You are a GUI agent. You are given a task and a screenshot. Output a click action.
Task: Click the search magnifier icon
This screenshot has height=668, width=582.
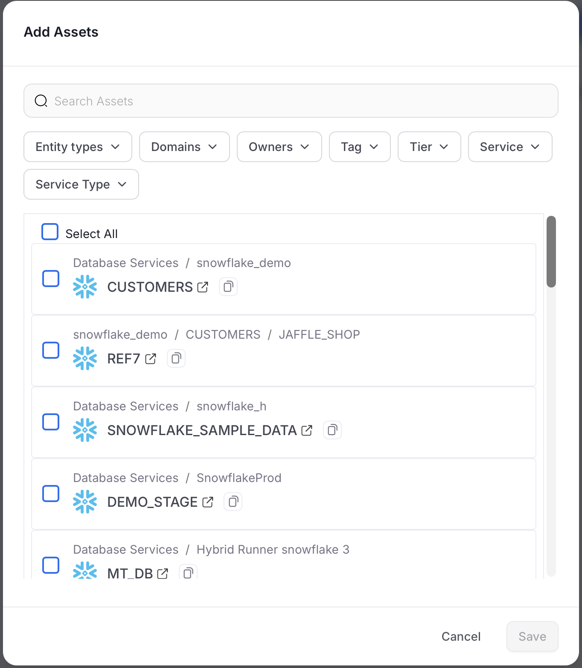41,101
